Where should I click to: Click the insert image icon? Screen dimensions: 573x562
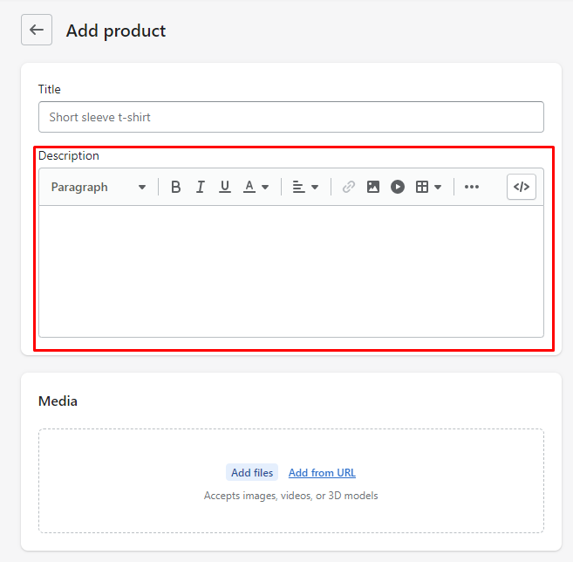pos(373,188)
